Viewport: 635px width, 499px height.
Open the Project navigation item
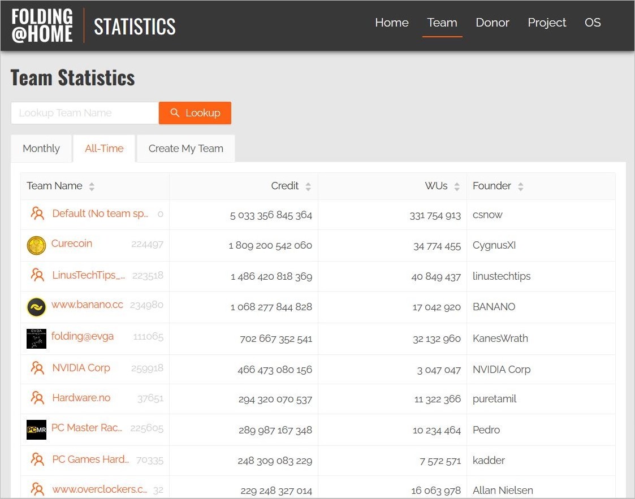coord(547,23)
